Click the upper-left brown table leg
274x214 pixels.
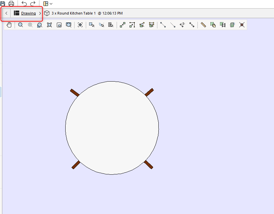75,93
